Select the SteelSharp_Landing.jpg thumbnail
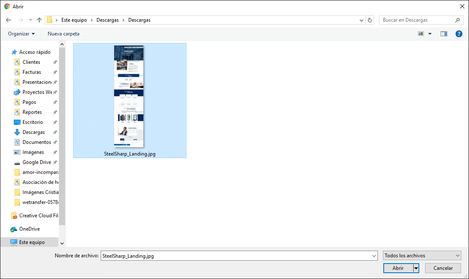This screenshot has width=469, height=279. pyautogui.click(x=129, y=96)
